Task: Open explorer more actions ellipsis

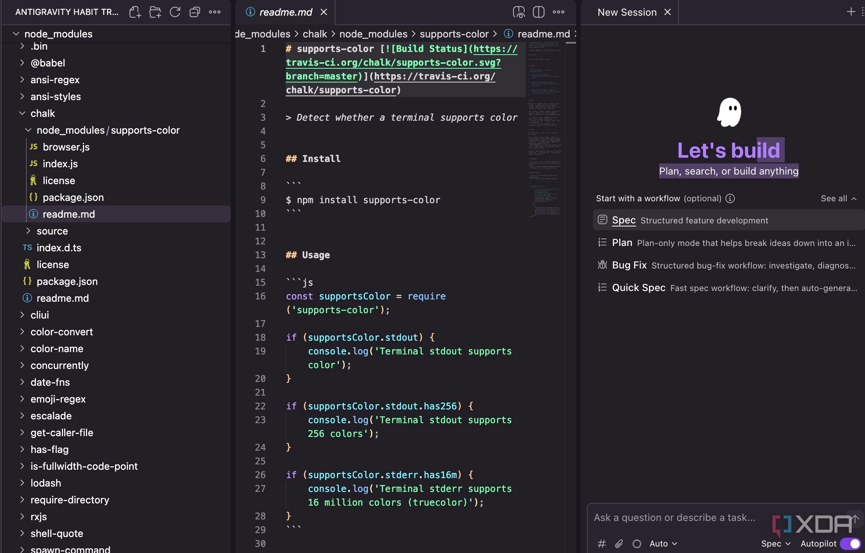Action: (x=215, y=12)
